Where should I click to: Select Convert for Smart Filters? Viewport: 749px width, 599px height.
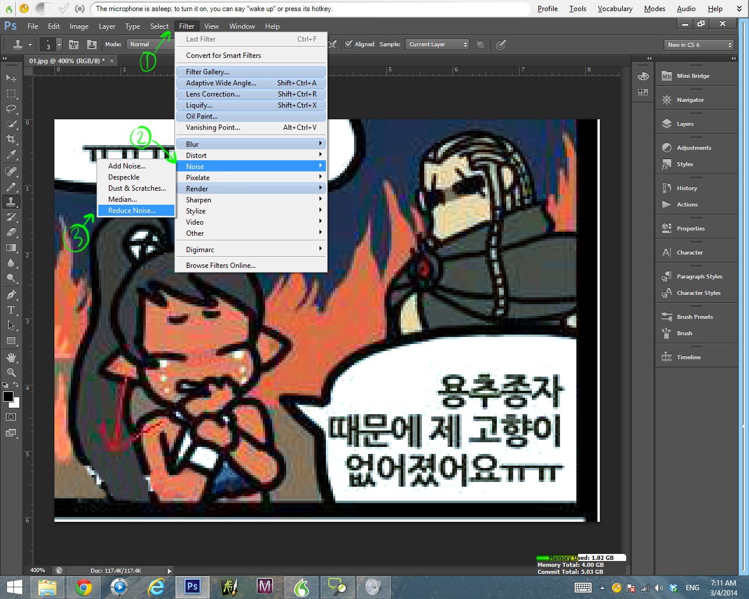click(x=250, y=55)
